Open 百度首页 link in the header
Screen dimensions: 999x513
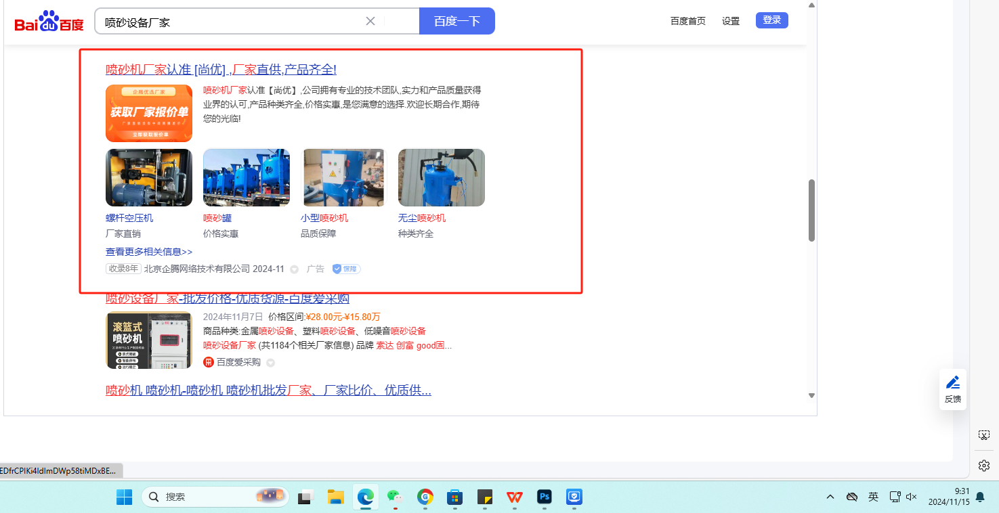[688, 21]
